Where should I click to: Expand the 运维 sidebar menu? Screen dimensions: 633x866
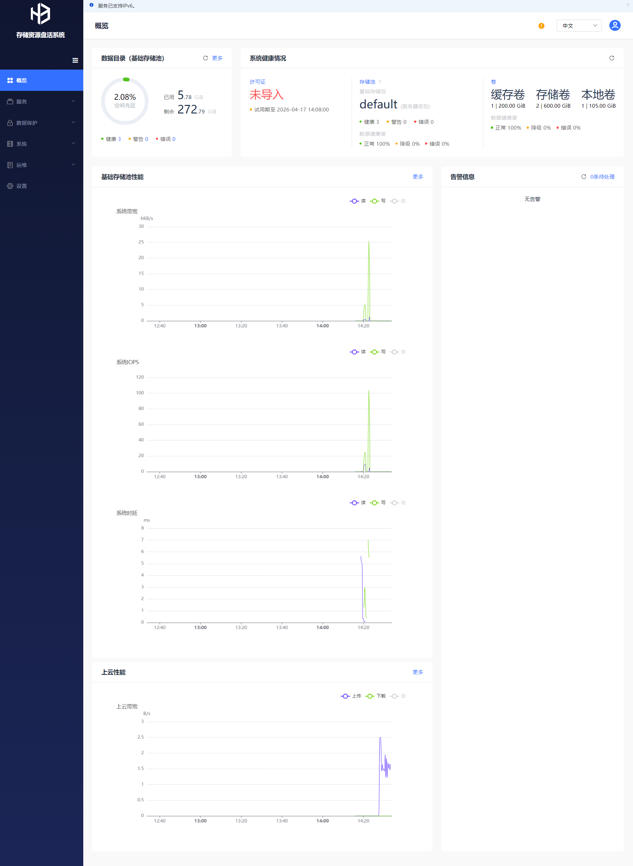tap(41, 165)
